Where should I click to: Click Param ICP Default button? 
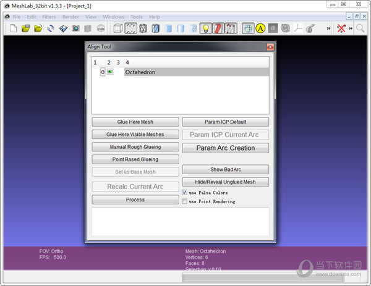[226, 122]
